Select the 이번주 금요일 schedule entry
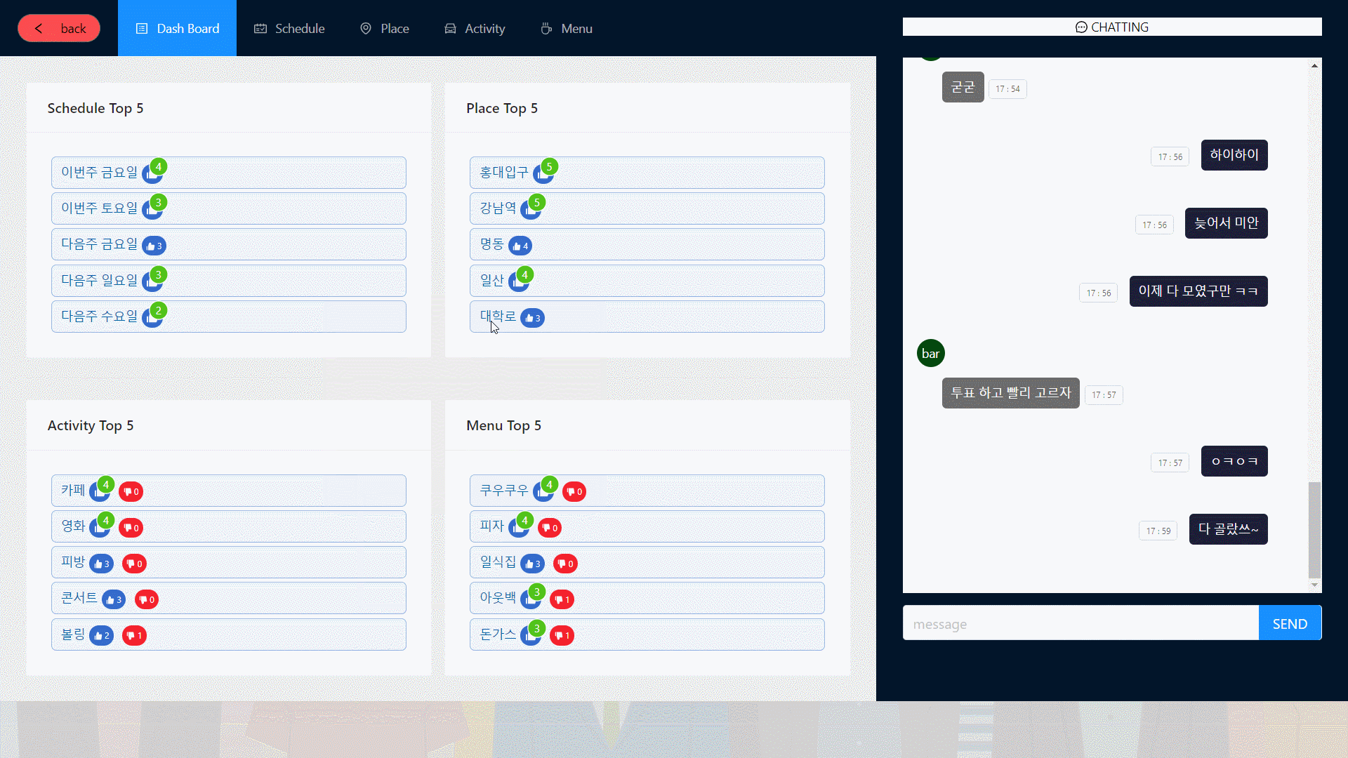The height and width of the screenshot is (758, 1348). tap(98, 173)
